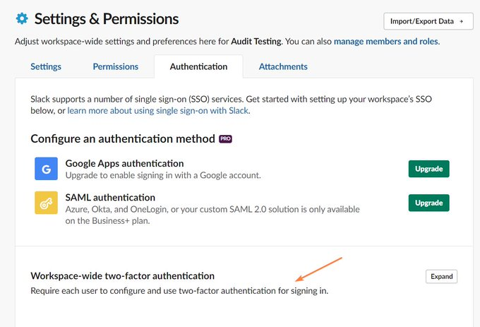This screenshot has width=480, height=327.
Task: Click the yellow SAML key icon
Action: pyautogui.click(x=46, y=203)
